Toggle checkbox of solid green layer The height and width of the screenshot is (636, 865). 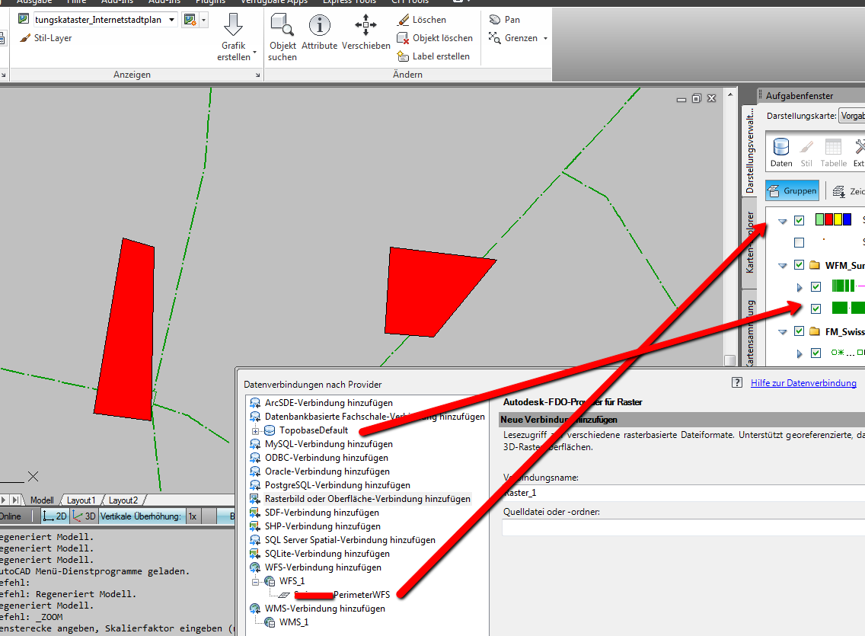click(x=816, y=309)
